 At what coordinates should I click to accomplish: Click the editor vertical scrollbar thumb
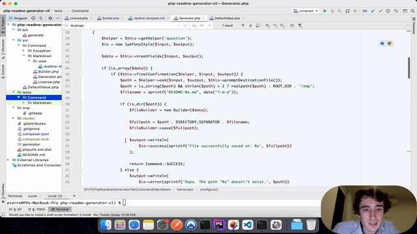point(409,68)
